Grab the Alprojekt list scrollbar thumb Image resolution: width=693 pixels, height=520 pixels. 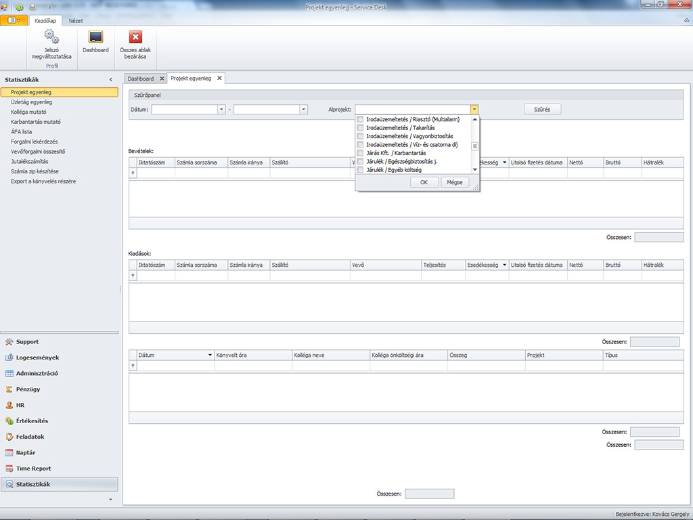point(475,146)
